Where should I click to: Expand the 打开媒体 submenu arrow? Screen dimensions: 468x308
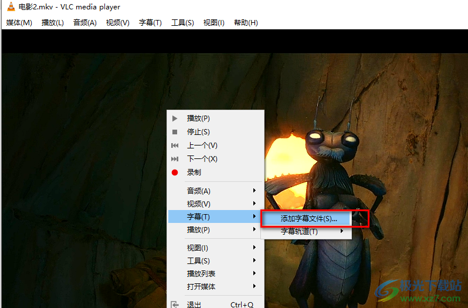click(255, 286)
